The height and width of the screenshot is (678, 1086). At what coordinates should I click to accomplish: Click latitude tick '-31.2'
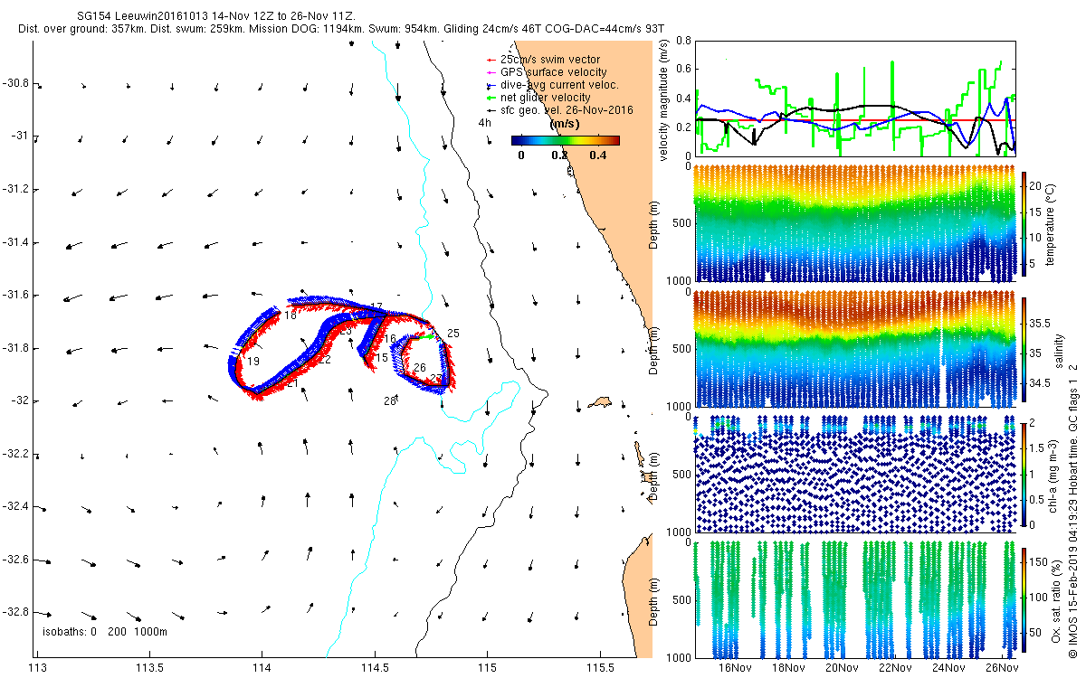point(14,189)
